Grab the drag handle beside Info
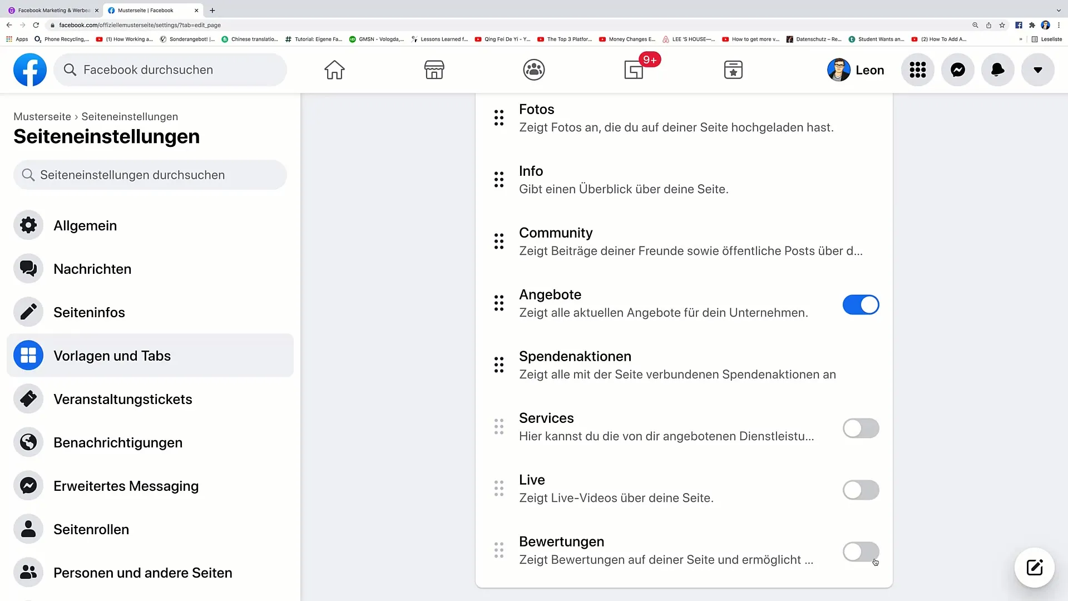Viewport: 1068px width, 601px height. (499, 180)
